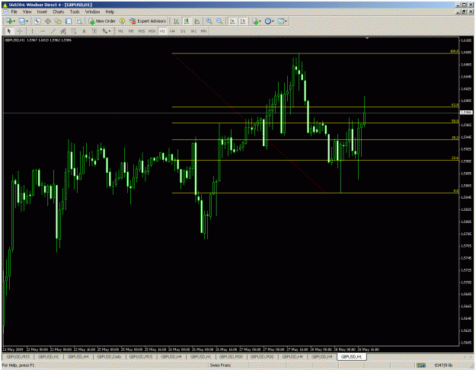
Task: Switch timeframe to MN
Action: [203, 31]
